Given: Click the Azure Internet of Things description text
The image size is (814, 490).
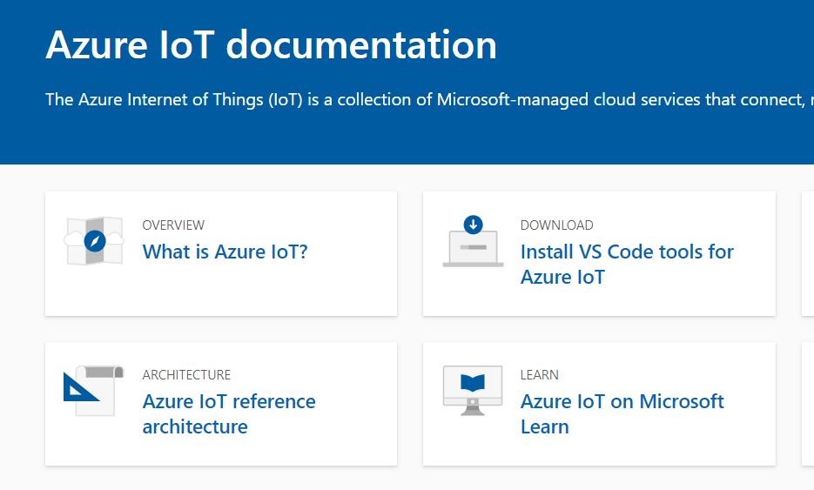Looking at the screenshot, I should click(429, 99).
